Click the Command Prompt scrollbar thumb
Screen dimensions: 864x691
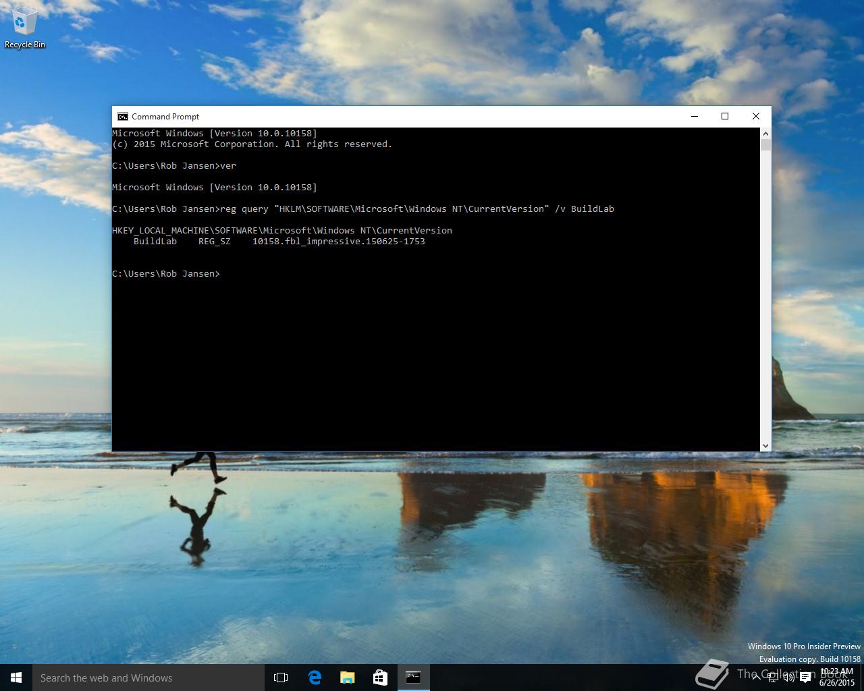click(765, 145)
